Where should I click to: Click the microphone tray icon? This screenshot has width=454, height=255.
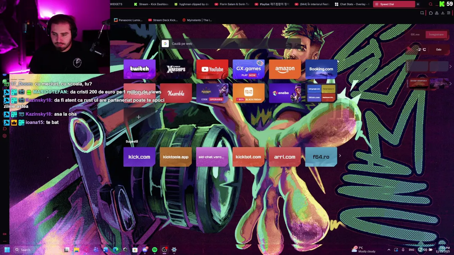[403, 250]
